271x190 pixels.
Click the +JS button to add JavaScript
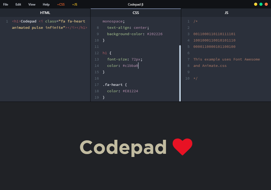(75, 4)
